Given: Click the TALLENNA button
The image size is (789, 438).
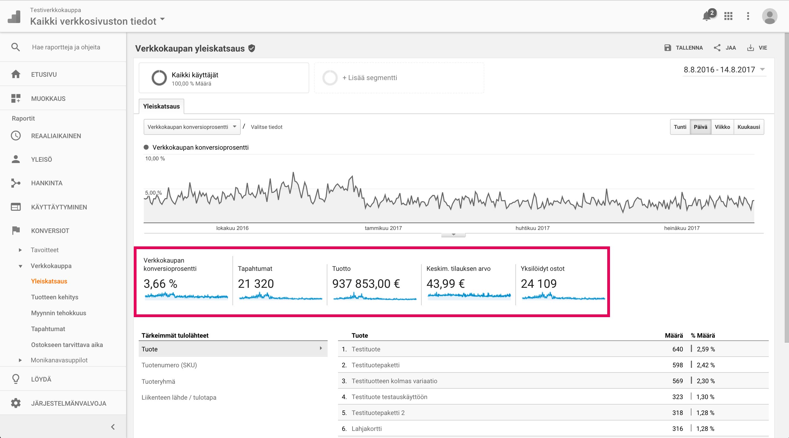Looking at the screenshot, I should pos(683,48).
